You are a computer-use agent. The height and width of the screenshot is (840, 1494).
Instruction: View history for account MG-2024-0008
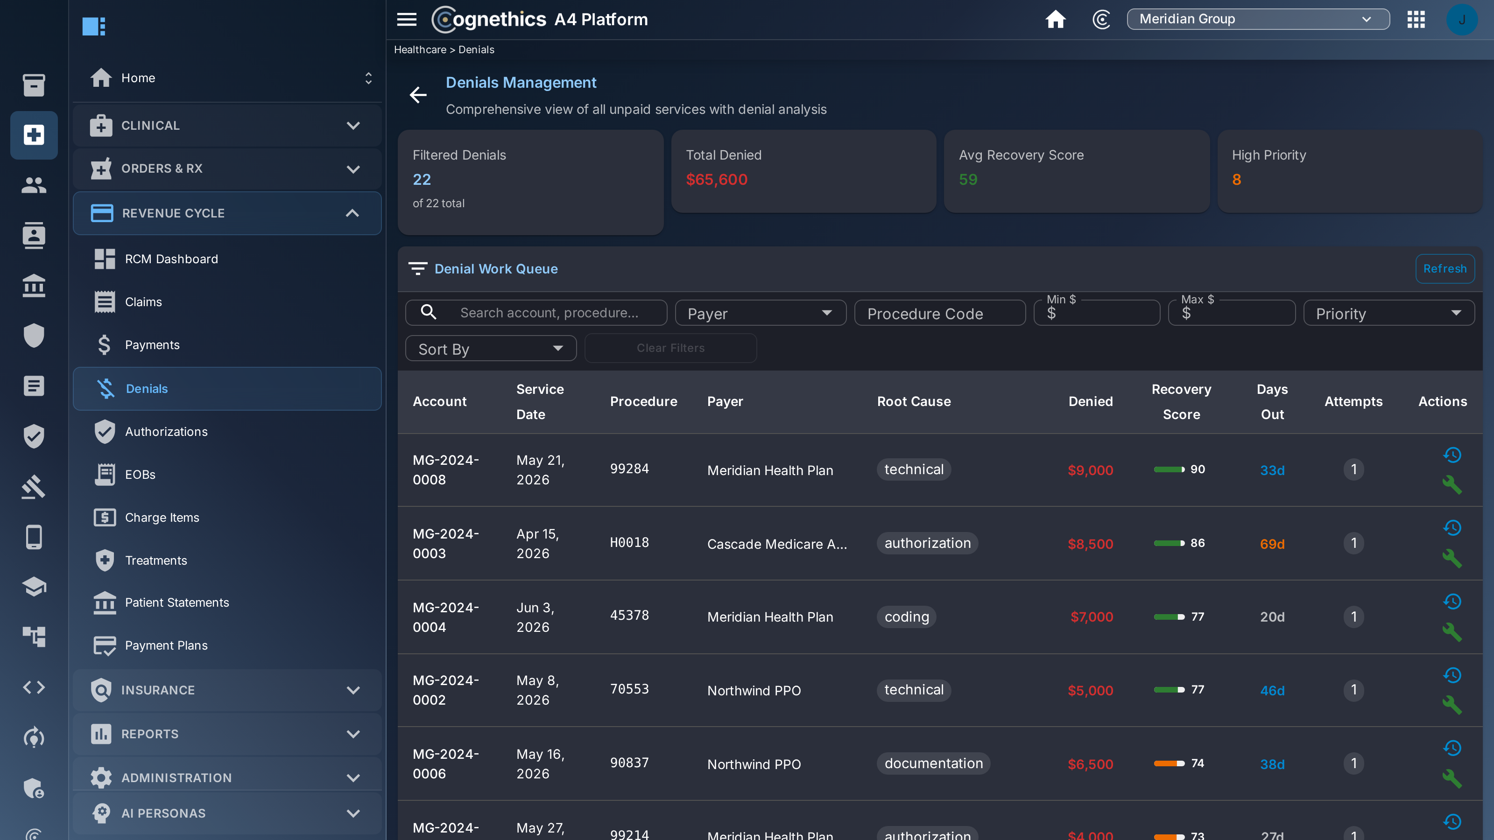[x=1452, y=455]
